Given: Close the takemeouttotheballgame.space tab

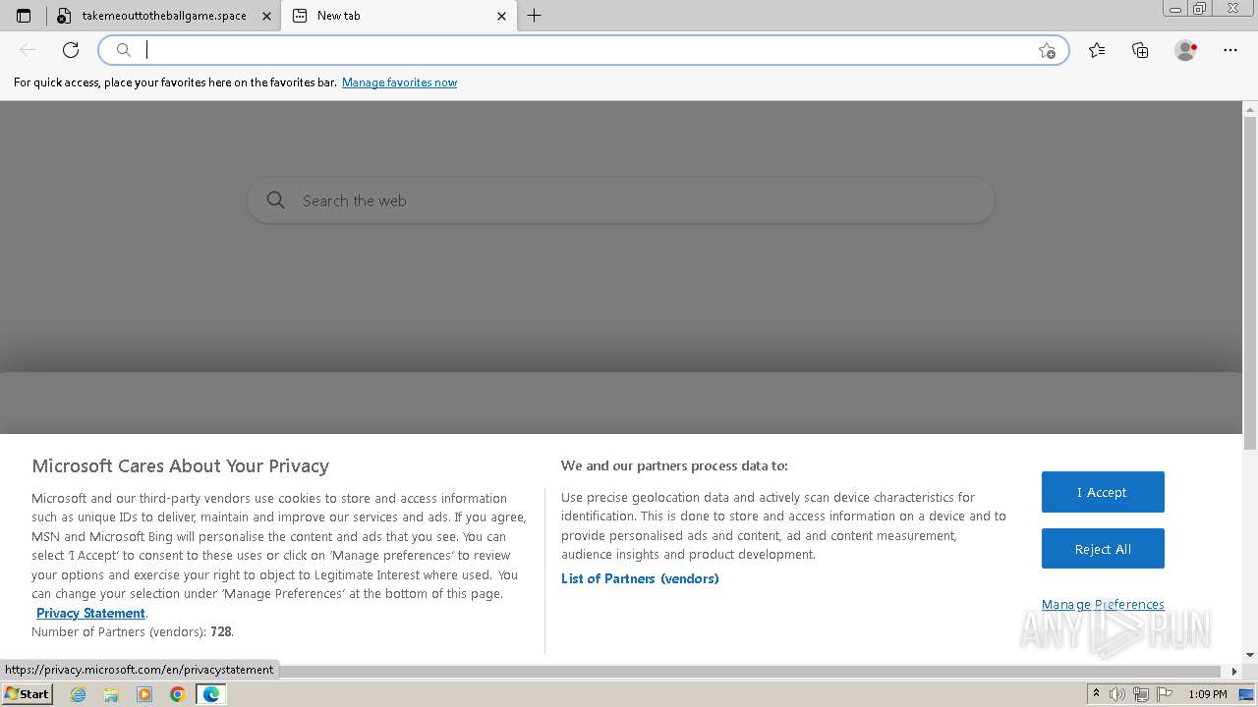Looking at the screenshot, I should [266, 16].
